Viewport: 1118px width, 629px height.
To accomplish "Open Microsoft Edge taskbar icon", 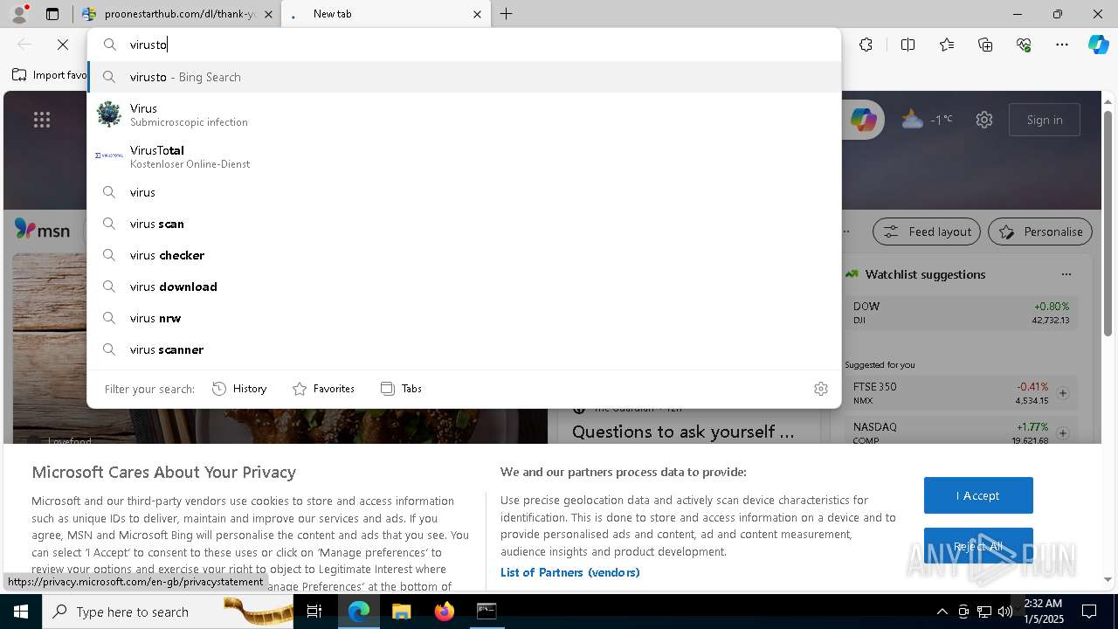I will (x=359, y=612).
